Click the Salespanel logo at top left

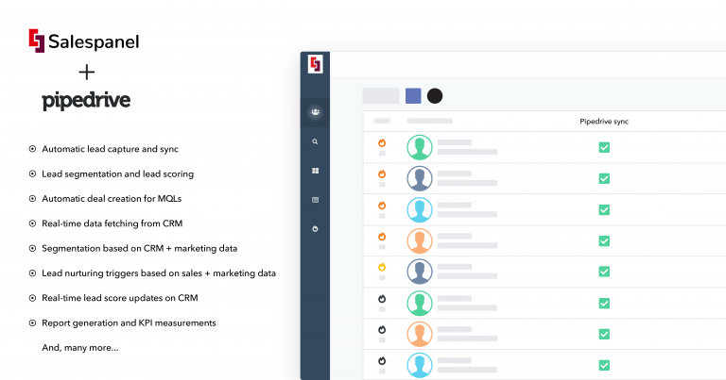pos(84,41)
